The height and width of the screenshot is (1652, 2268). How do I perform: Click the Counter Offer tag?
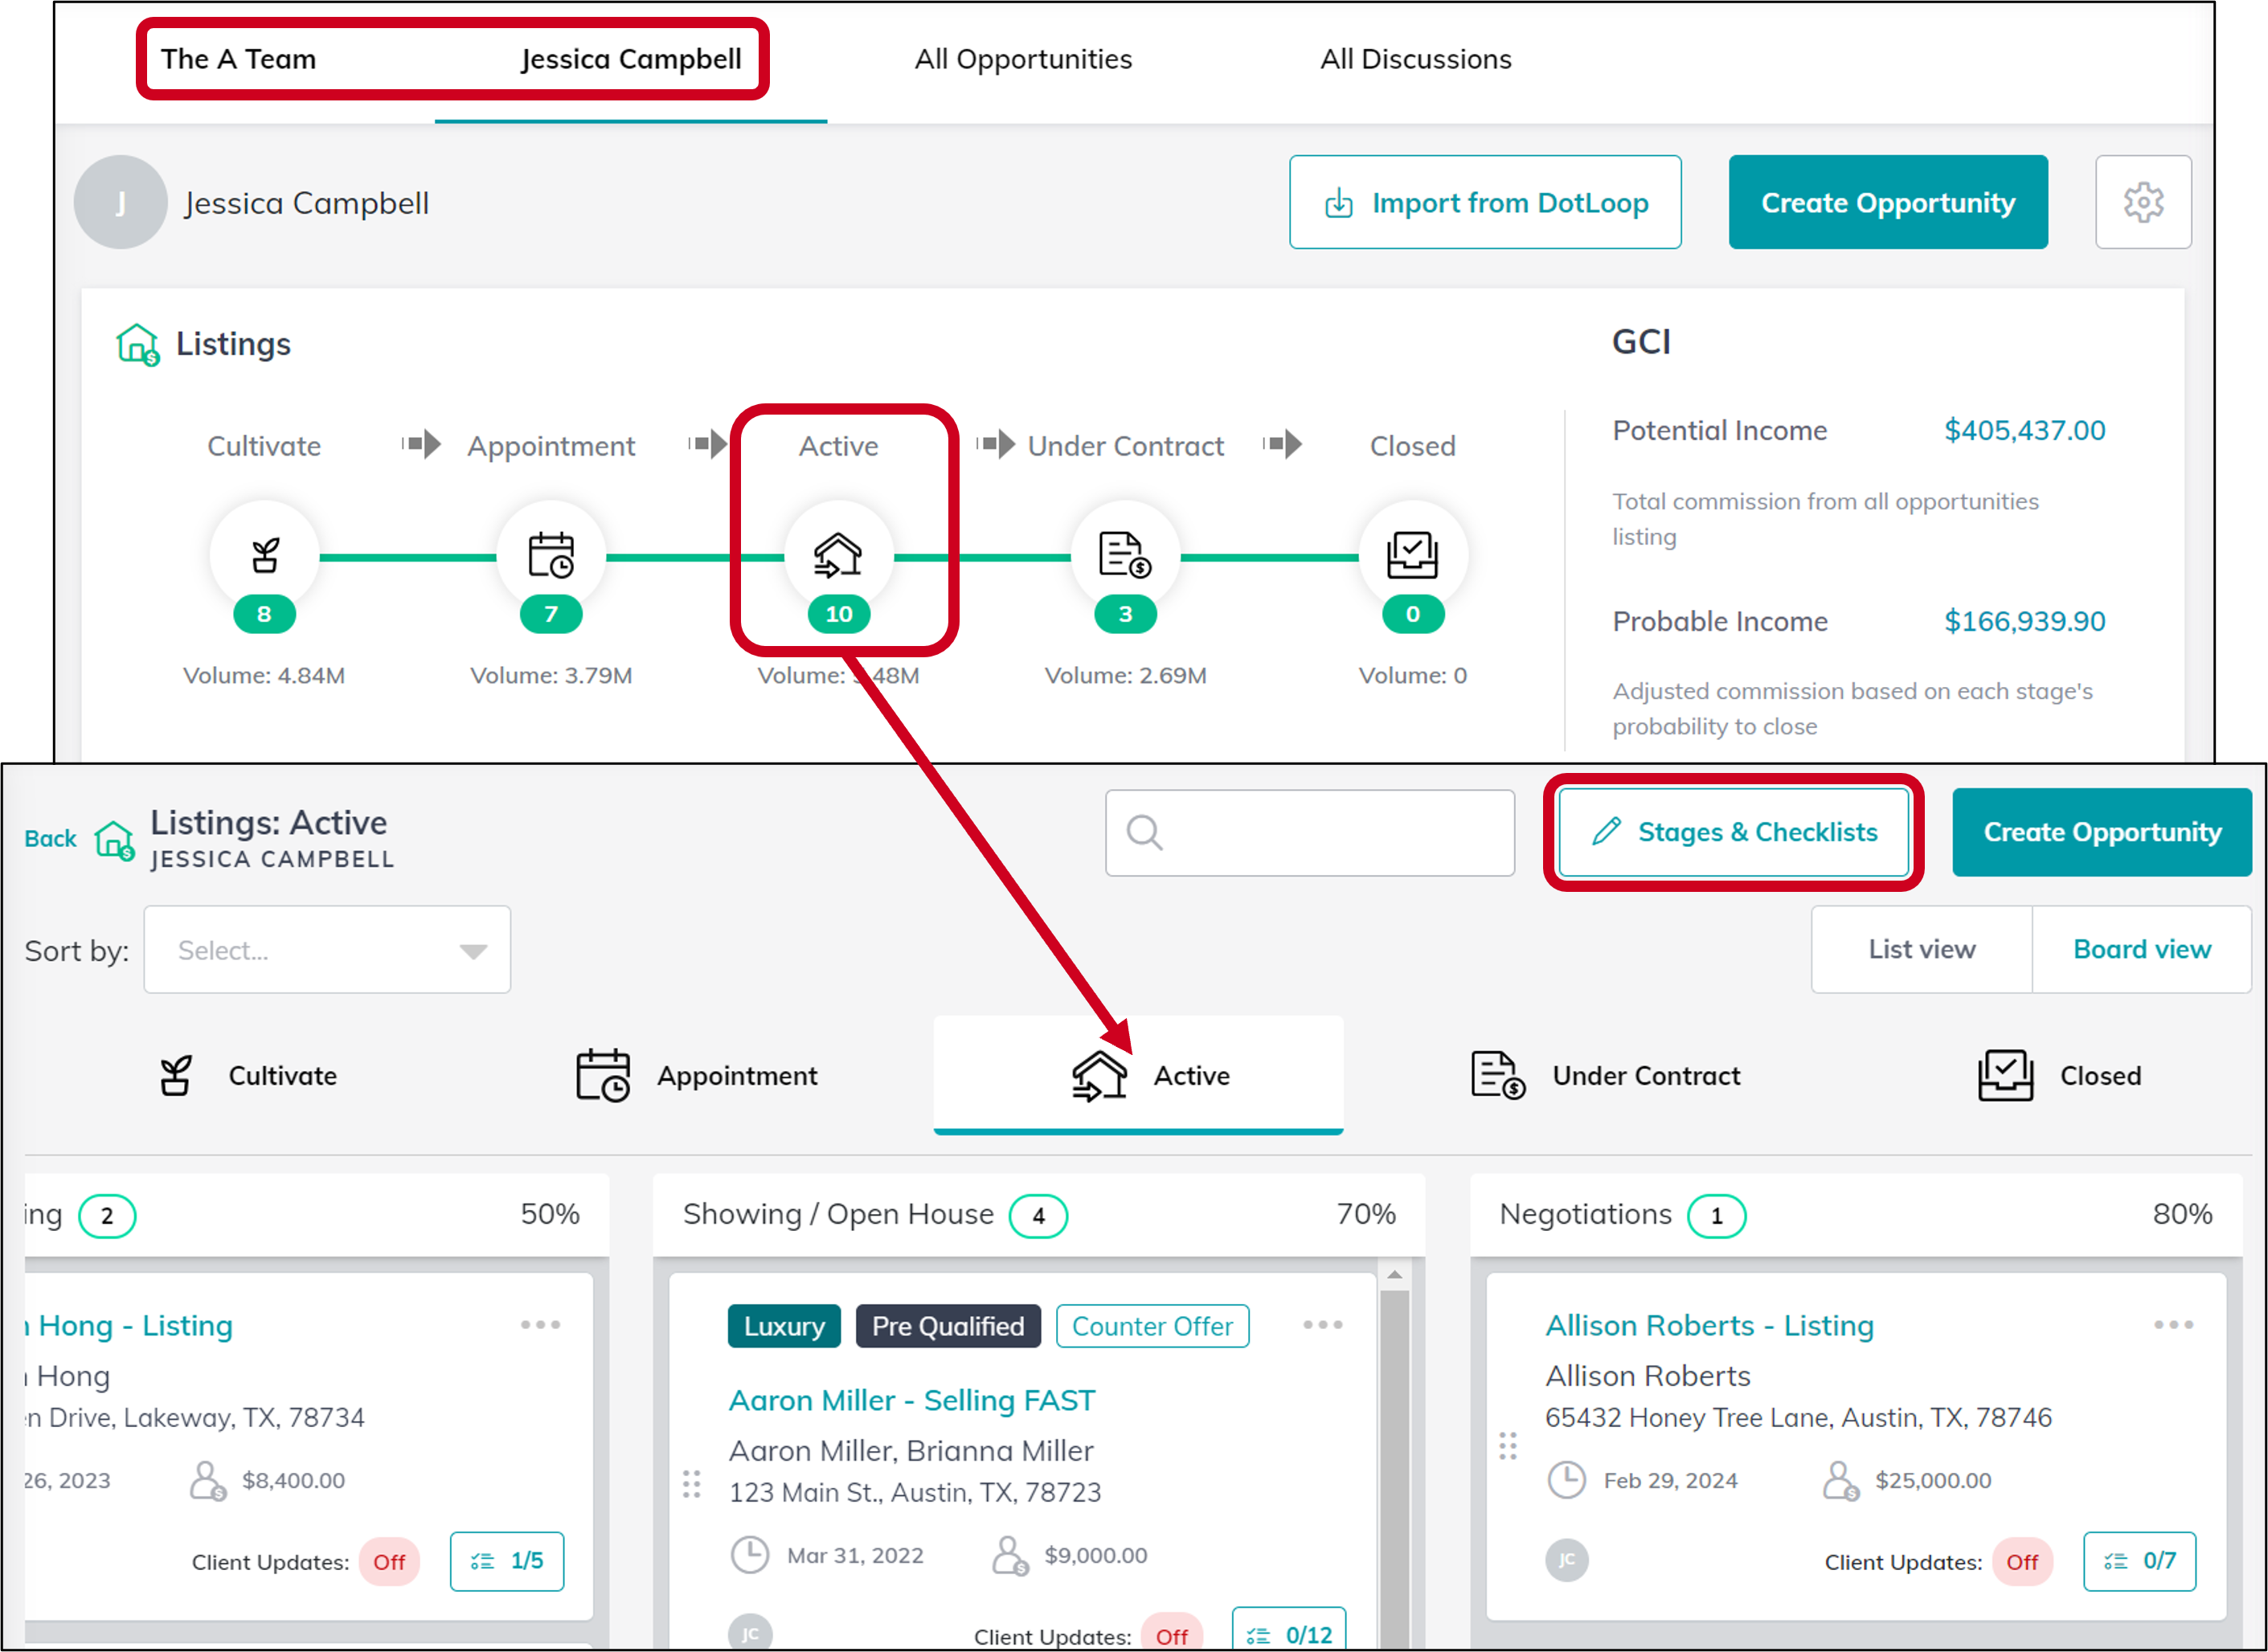point(1152,1326)
